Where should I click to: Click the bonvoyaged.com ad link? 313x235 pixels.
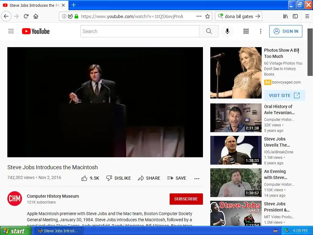point(286,82)
